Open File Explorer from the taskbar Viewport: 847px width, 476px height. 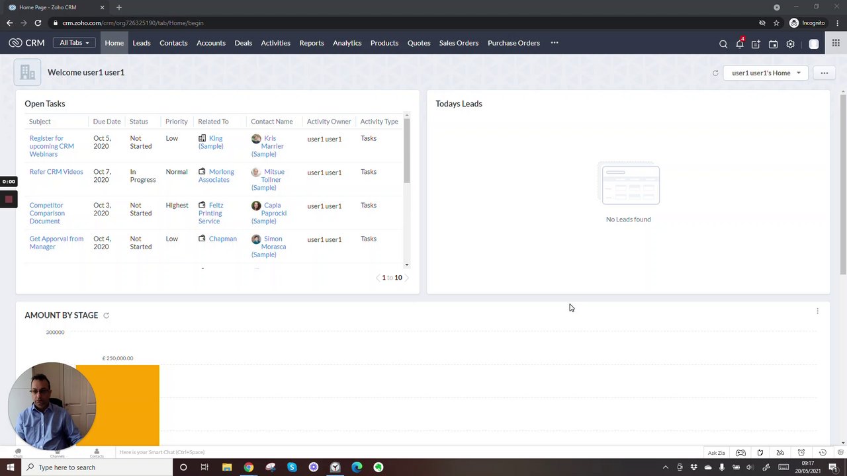(x=227, y=467)
